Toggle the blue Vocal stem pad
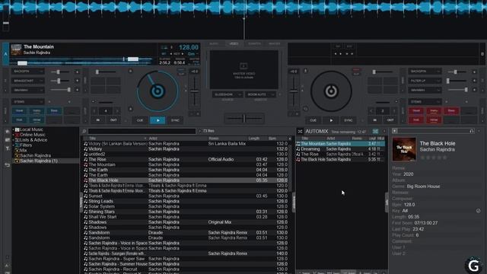 [19, 111]
